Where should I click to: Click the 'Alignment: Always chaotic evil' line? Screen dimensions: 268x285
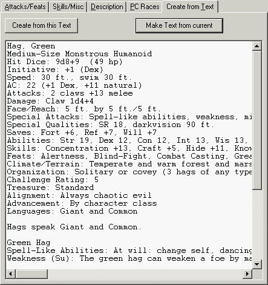pyautogui.click(x=79, y=195)
